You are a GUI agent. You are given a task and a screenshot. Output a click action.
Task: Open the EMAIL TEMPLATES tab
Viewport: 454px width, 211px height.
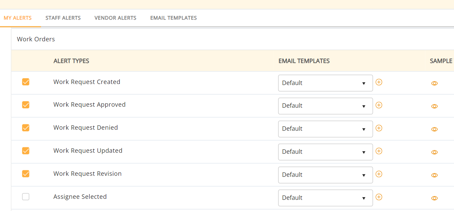(173, 18)
